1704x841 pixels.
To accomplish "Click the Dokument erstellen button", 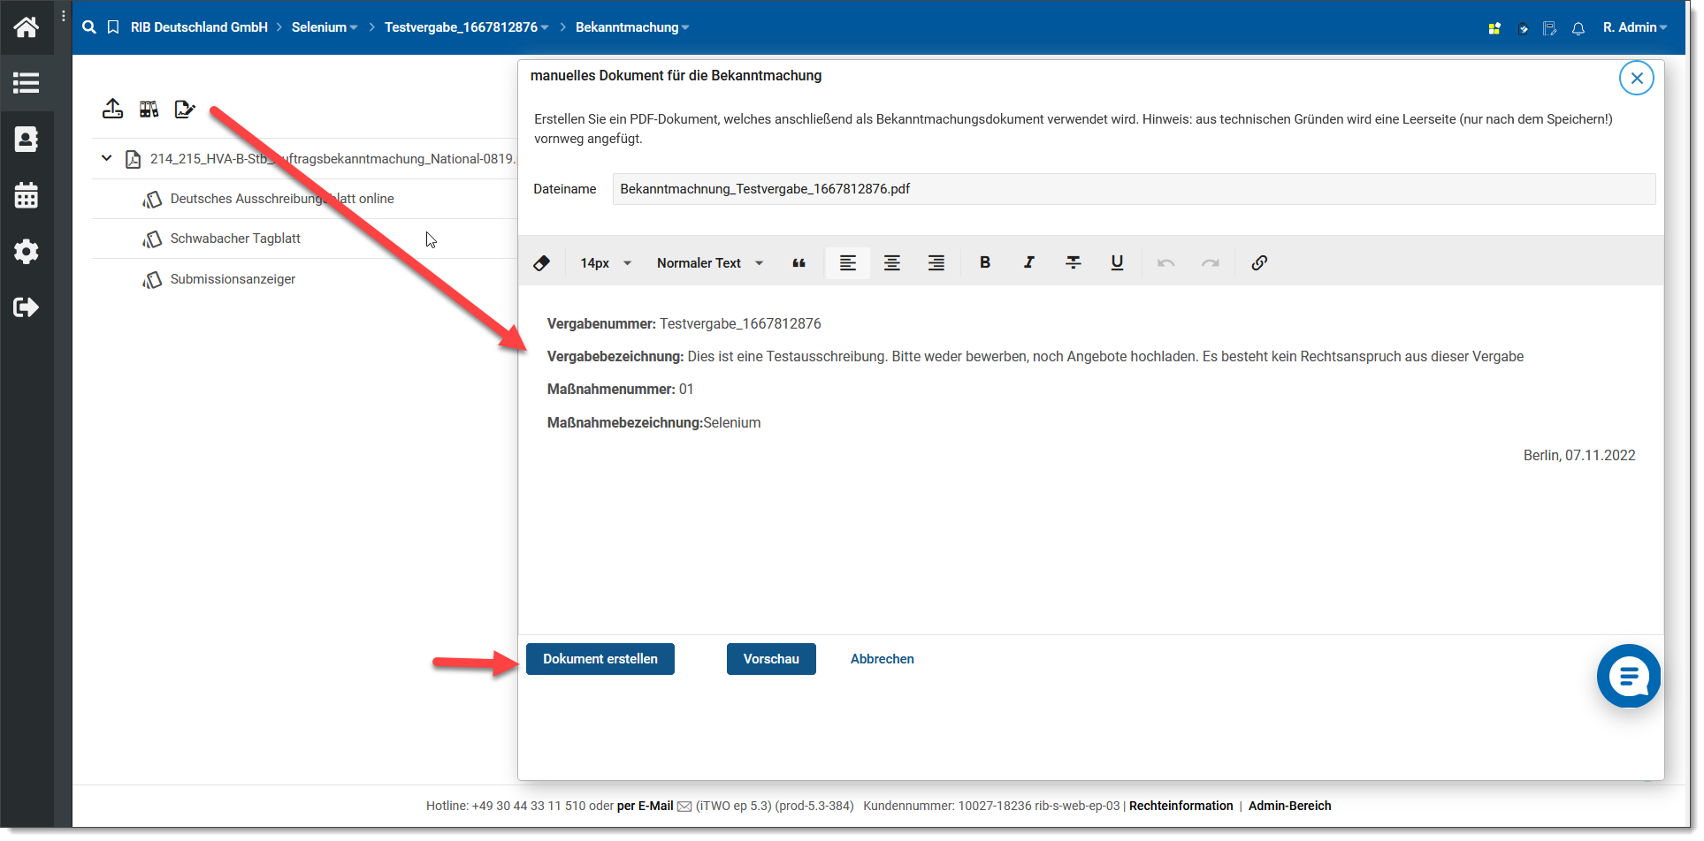I will coord(600,659).
